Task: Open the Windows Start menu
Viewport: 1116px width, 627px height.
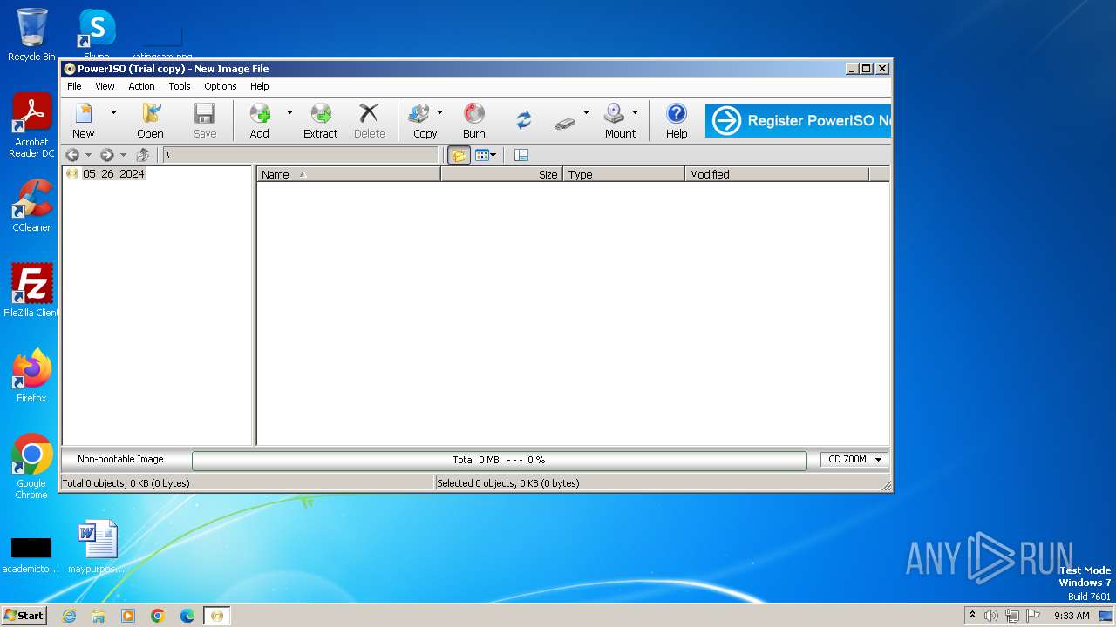Action: point(24,615)
